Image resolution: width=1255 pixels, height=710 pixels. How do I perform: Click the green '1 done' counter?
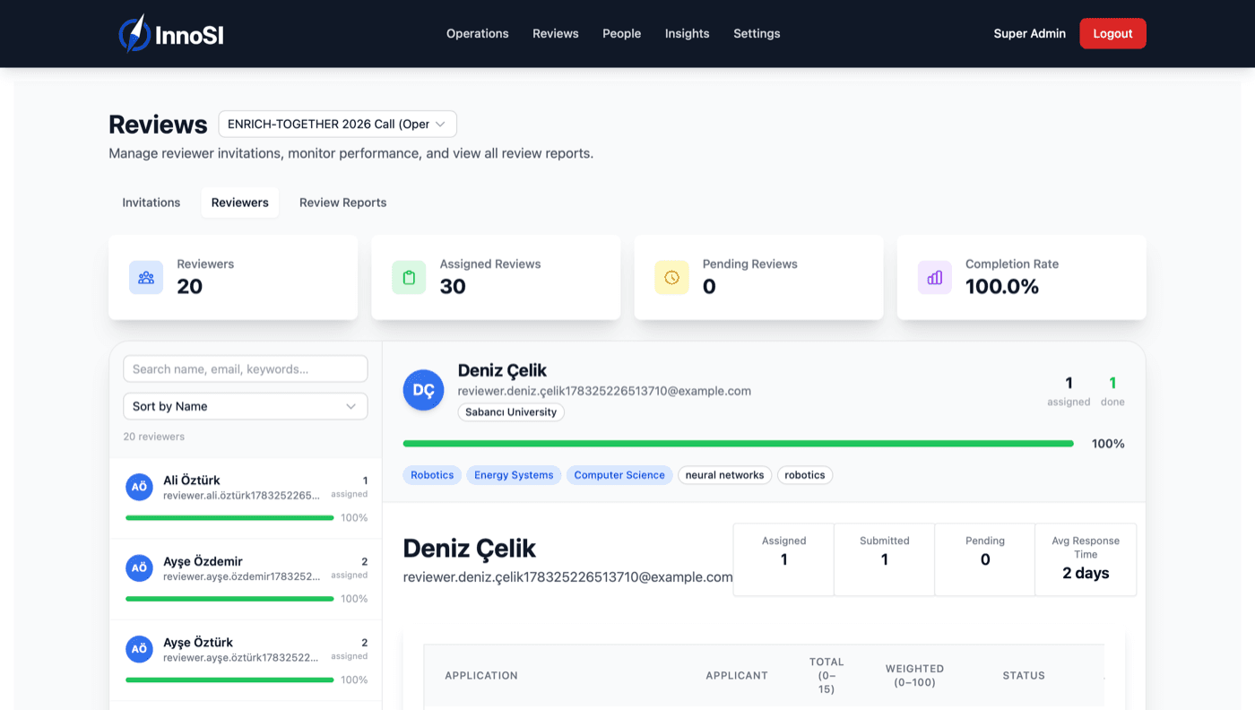point(1112,391)
